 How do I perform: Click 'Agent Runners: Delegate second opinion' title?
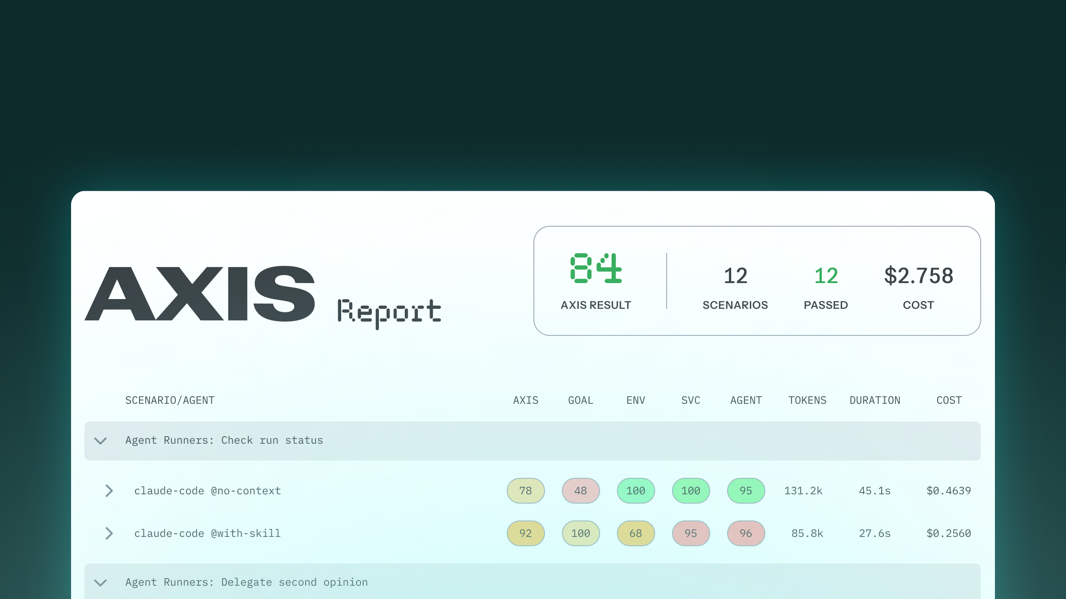(x=247, y=582)
